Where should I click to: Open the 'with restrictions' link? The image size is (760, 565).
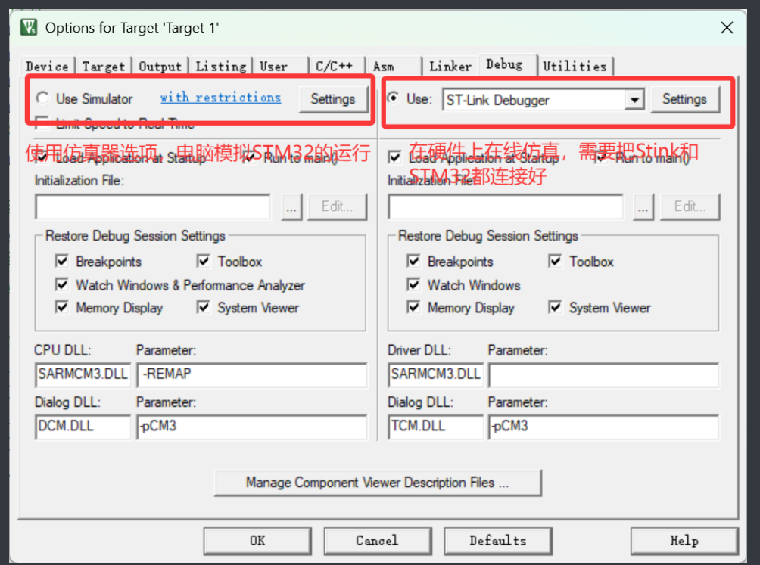pyautogui.click(x=220, y=98)
